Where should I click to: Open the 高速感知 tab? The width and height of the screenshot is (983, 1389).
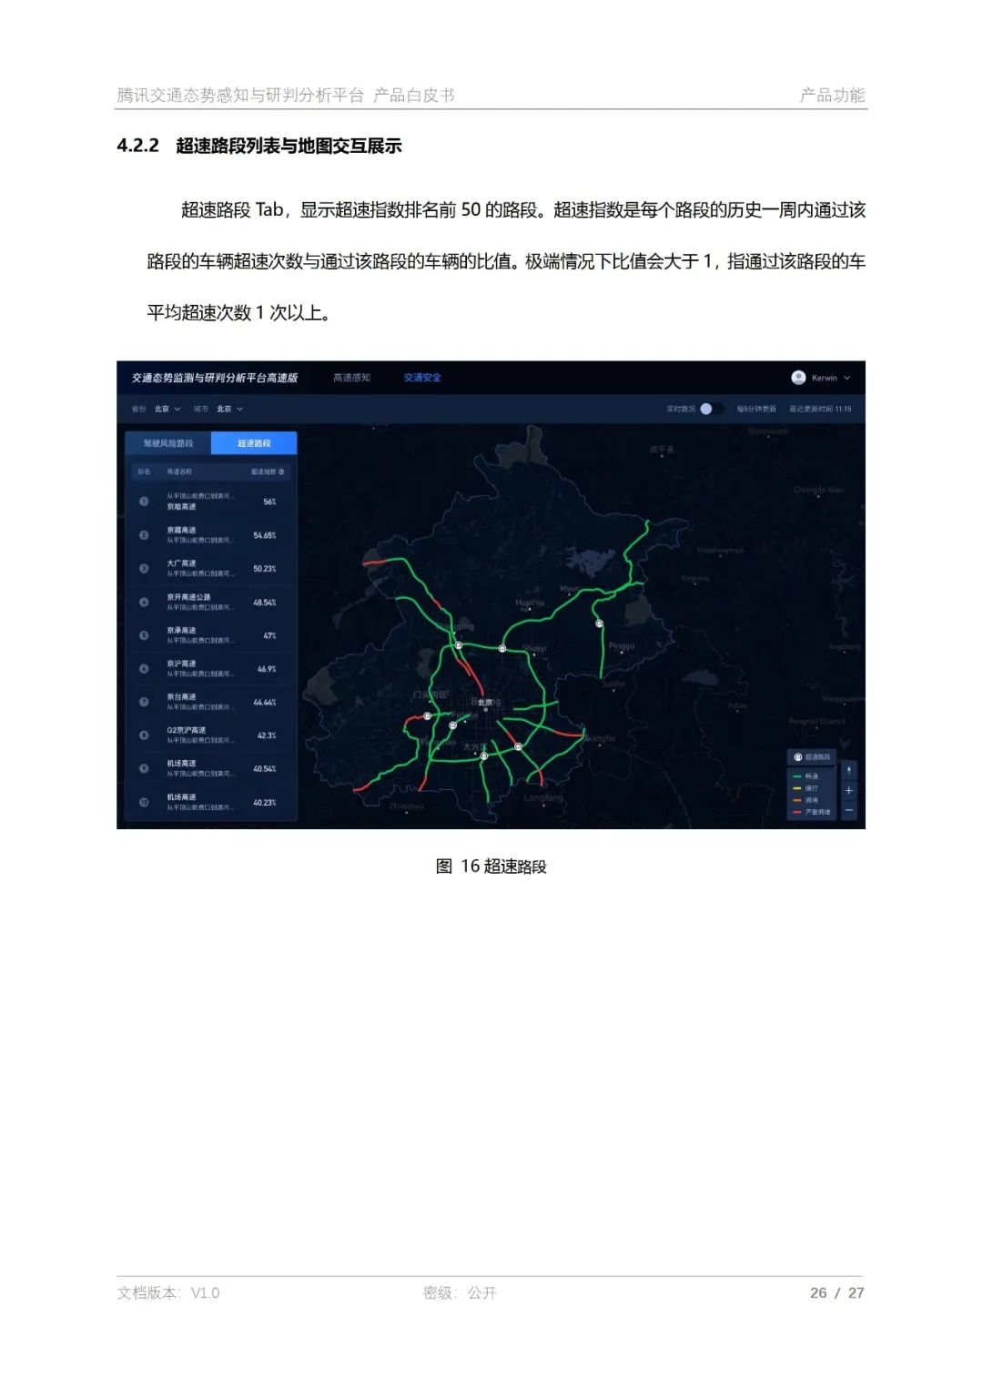(351, 378)
